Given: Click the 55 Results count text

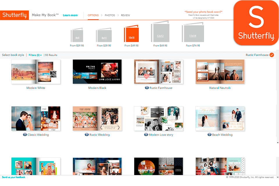Looking at the screenshot, I should (51, 55).
